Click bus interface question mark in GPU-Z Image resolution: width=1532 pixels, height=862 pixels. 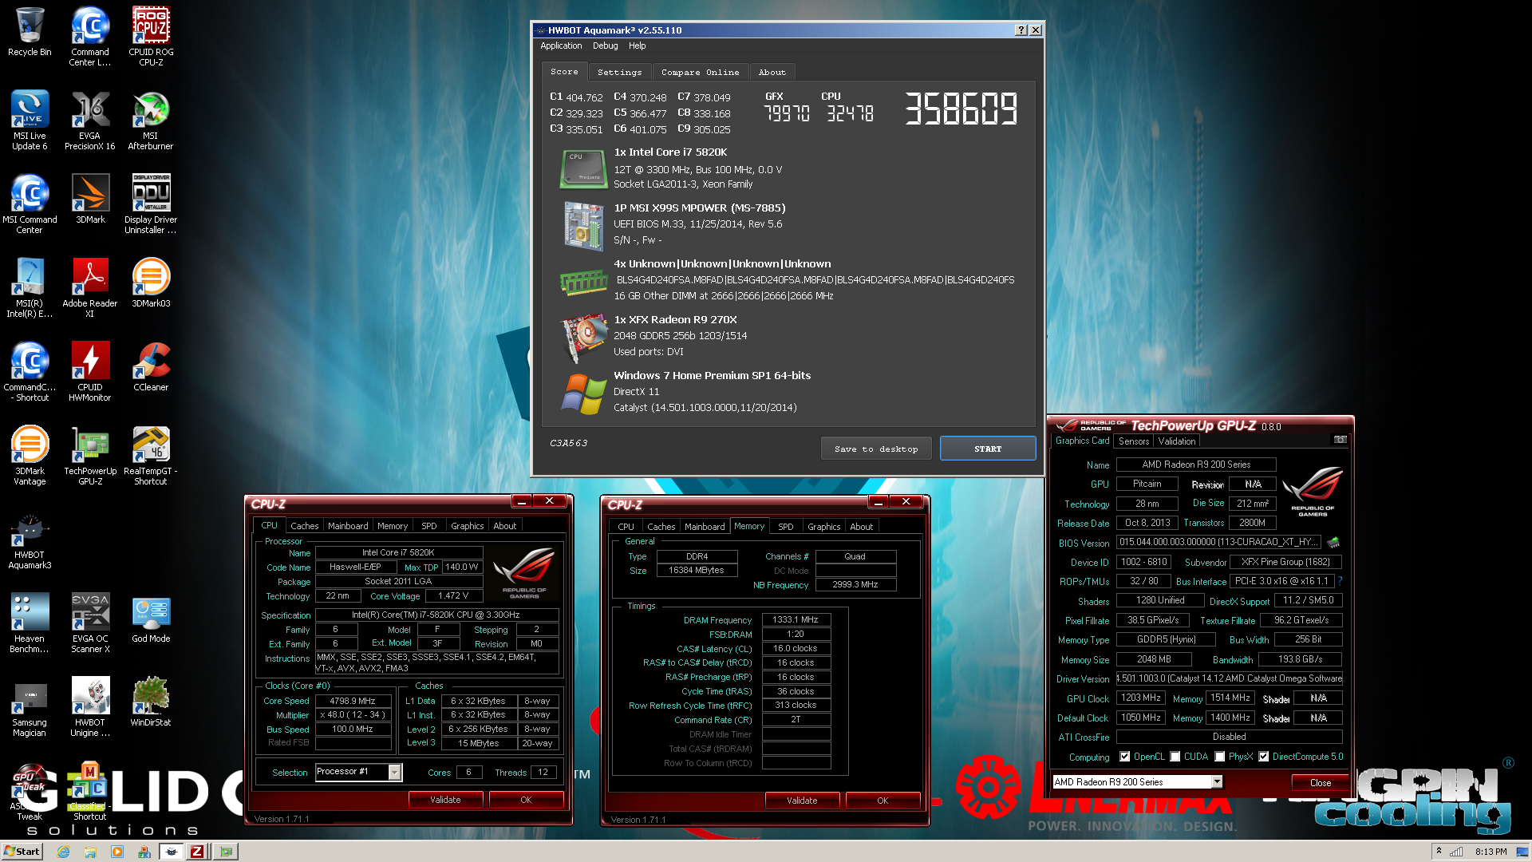pos(1340,581)
